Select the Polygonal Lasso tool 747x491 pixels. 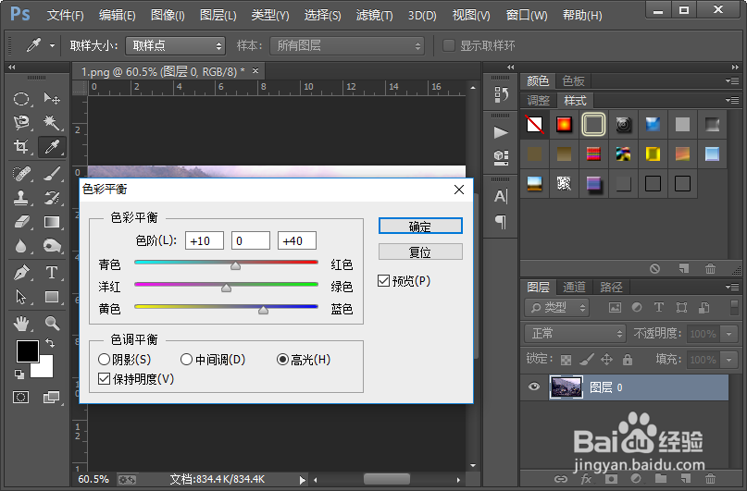(x=21, y=123)
